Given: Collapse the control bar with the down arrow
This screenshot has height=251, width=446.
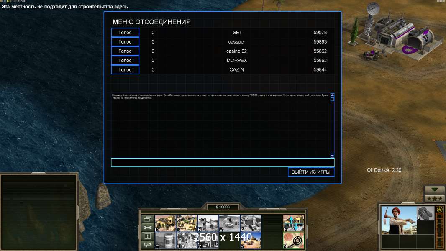Looking at the screenshot, I should (434, 190).
